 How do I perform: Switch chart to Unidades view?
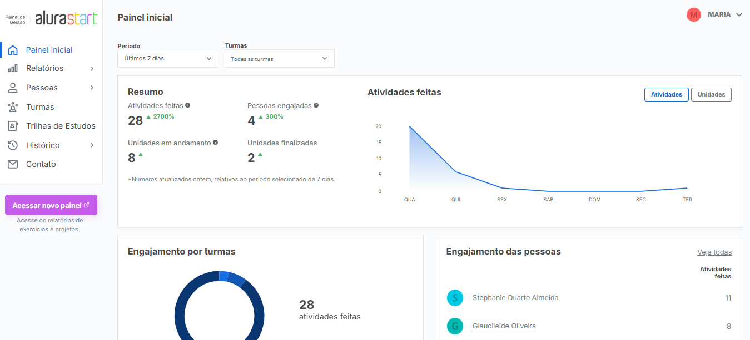point(711,95)
